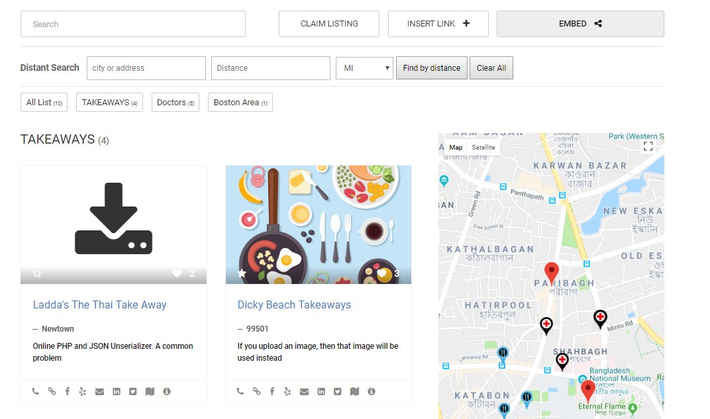Select the TAKEAWAYS category tab
710x419 pixels.
pyautogui.click(x=109, y=102)
